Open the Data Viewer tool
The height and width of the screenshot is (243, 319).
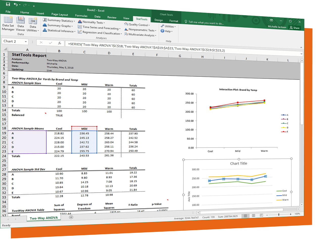click(20, 24)
